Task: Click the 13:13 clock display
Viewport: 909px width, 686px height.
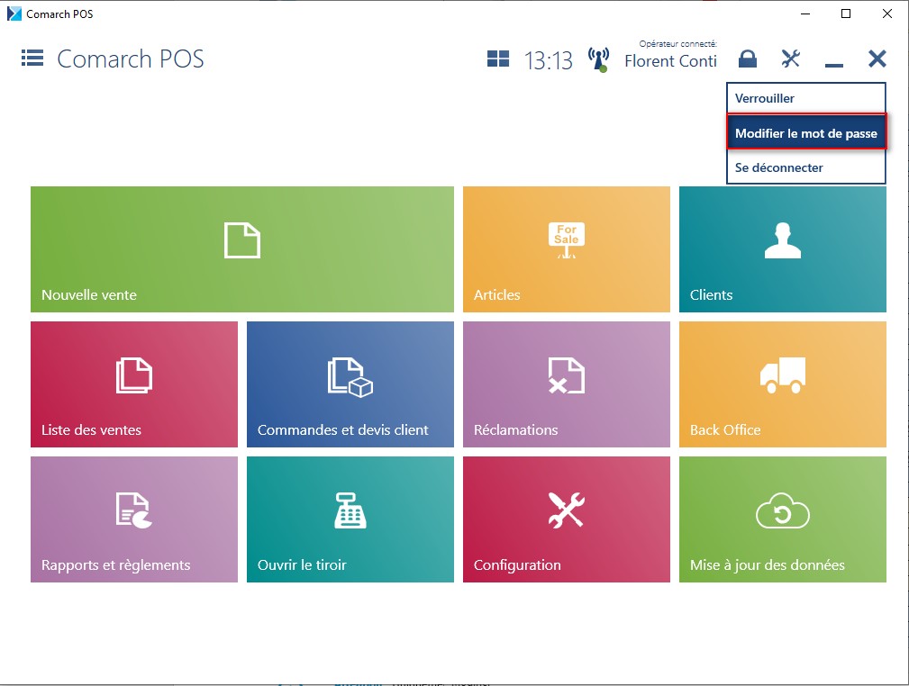Action: 549,60
